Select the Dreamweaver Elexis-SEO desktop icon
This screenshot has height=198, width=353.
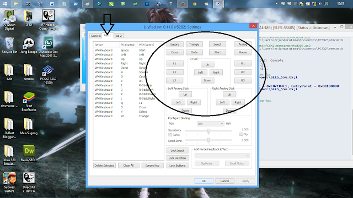(29, 153)
